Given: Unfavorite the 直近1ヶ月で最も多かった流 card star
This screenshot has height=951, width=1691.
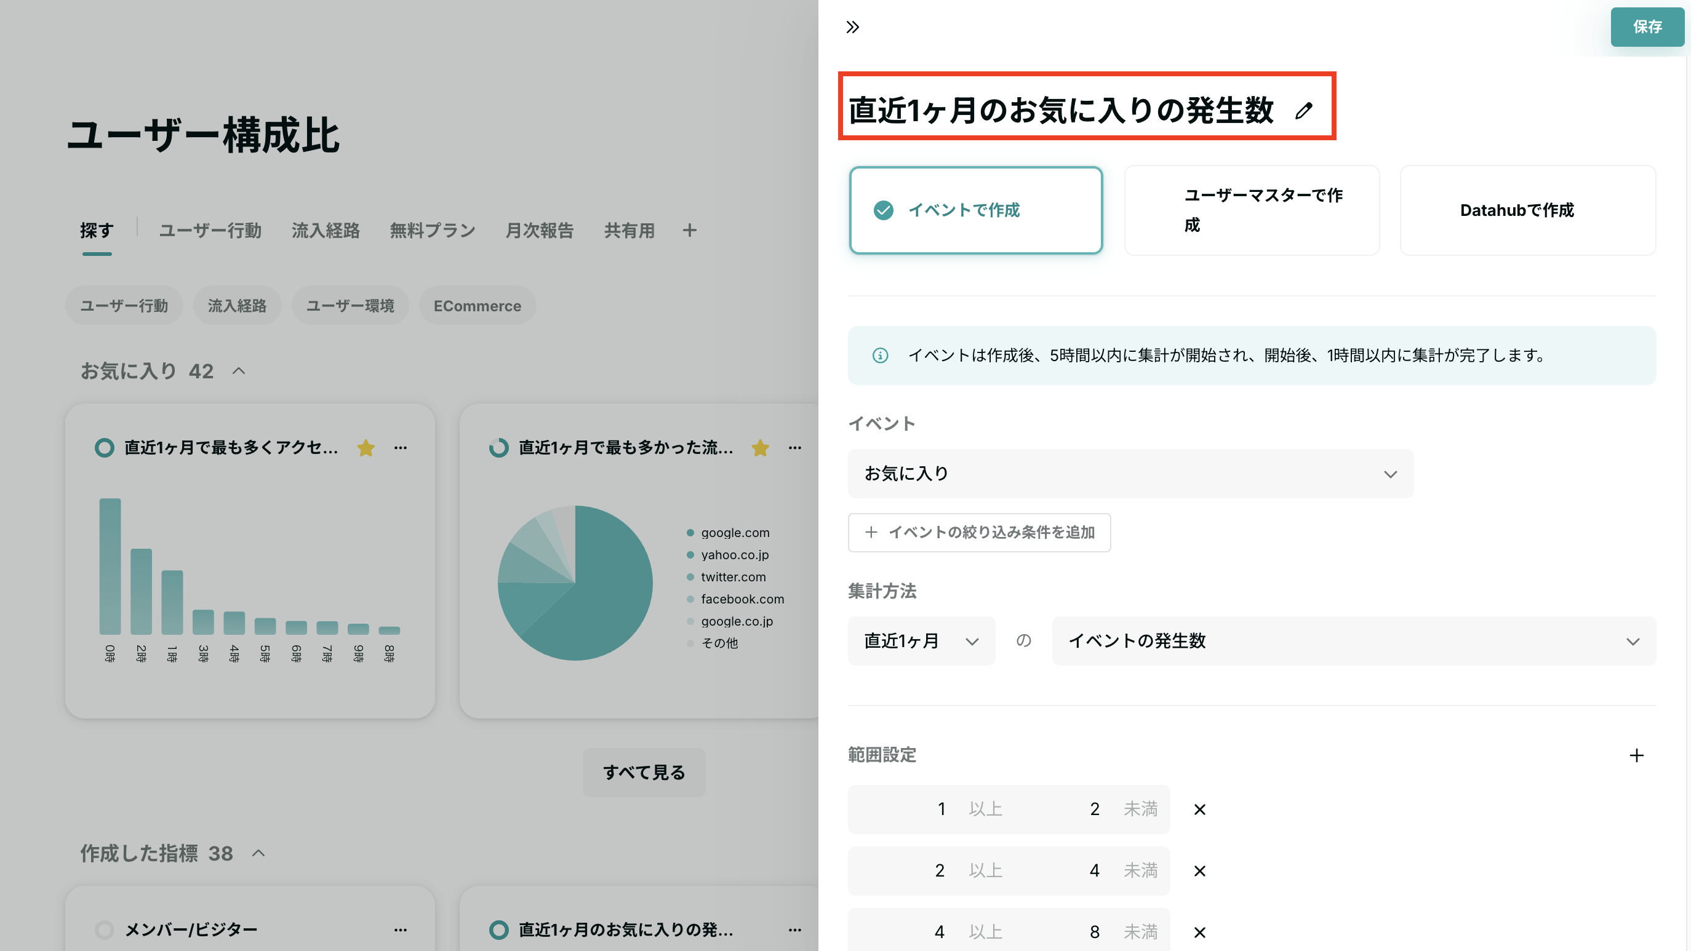Looking at the screenshot, I should point(760,448).
